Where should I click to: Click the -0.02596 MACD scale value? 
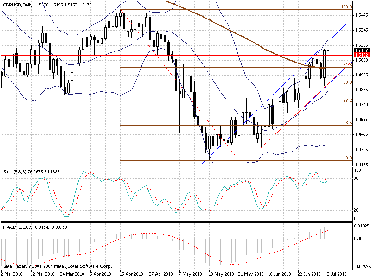coord(362,267)
